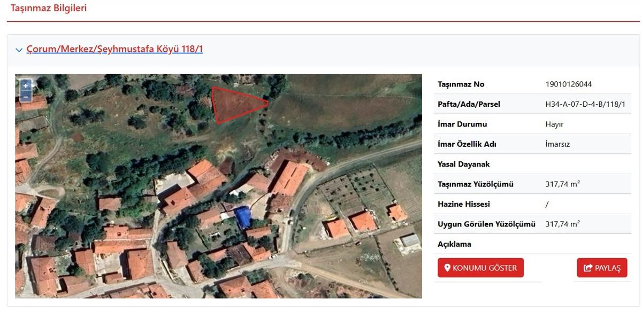Zoom in on the satellite map
This screenshot has width=642, height=313.
pyautogui.click(x=25, y=85)
